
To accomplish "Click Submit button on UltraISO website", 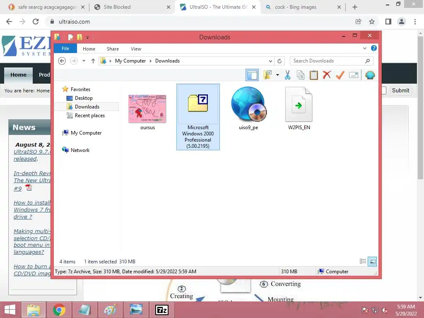I will point(400,90).
